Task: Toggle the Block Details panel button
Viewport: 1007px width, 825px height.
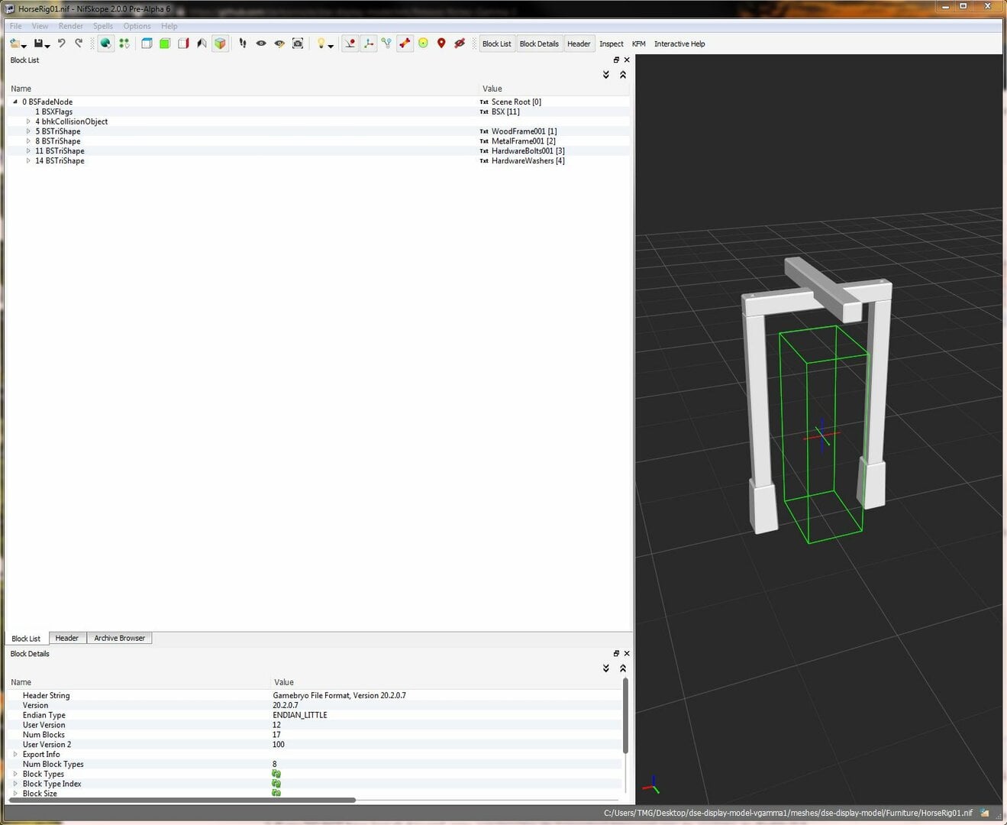Action: click(x=539, y=44)
